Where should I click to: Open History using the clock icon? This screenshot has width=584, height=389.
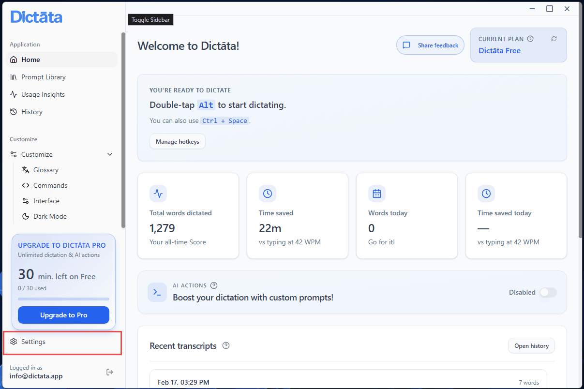tap(14, 112)
